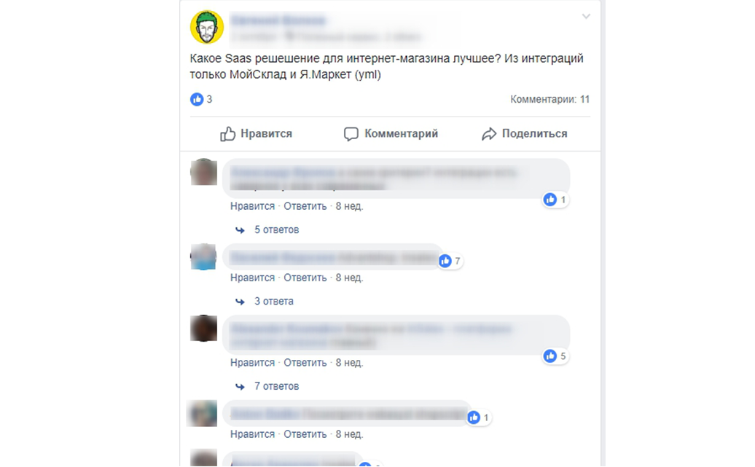This screenshot has height=467, width=755.
Task: Like the first comment via Нравится
Action: point(252,206)
